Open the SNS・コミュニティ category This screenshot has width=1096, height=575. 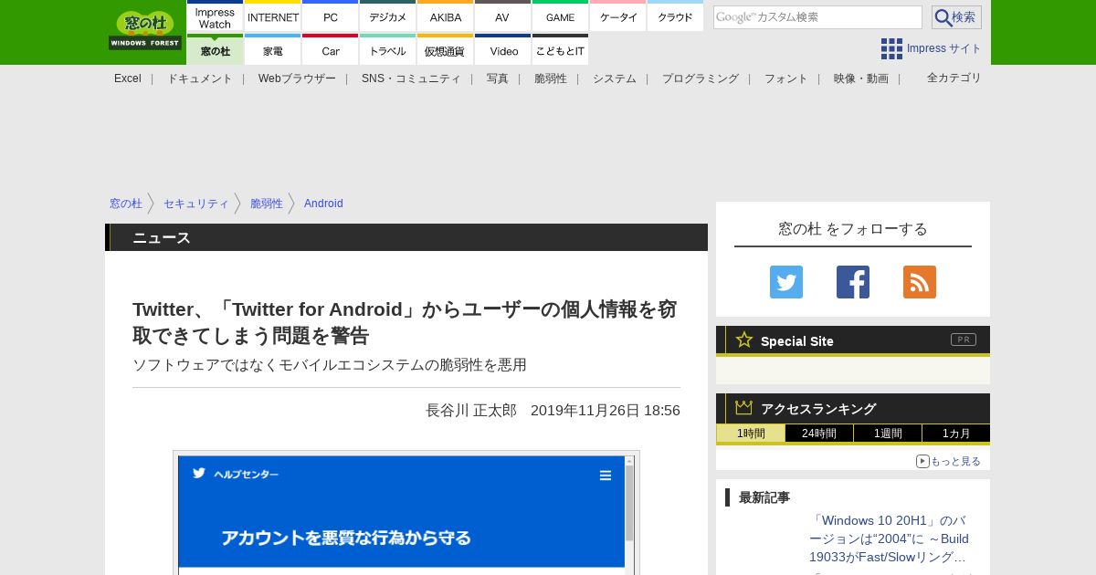pos(411,78)
